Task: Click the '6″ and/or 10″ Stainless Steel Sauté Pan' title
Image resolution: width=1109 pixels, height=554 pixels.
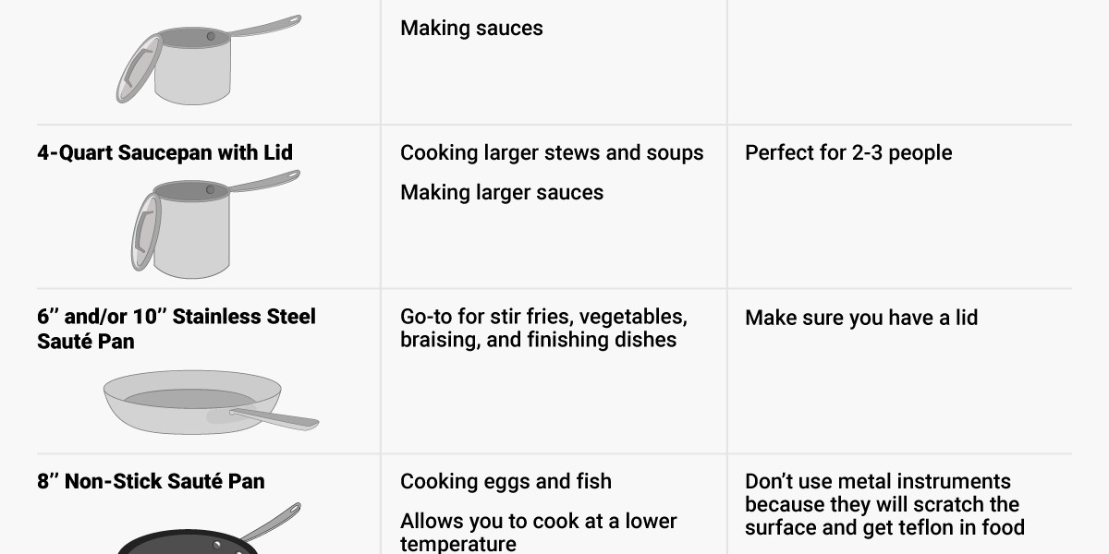Action: pos(177,329)
